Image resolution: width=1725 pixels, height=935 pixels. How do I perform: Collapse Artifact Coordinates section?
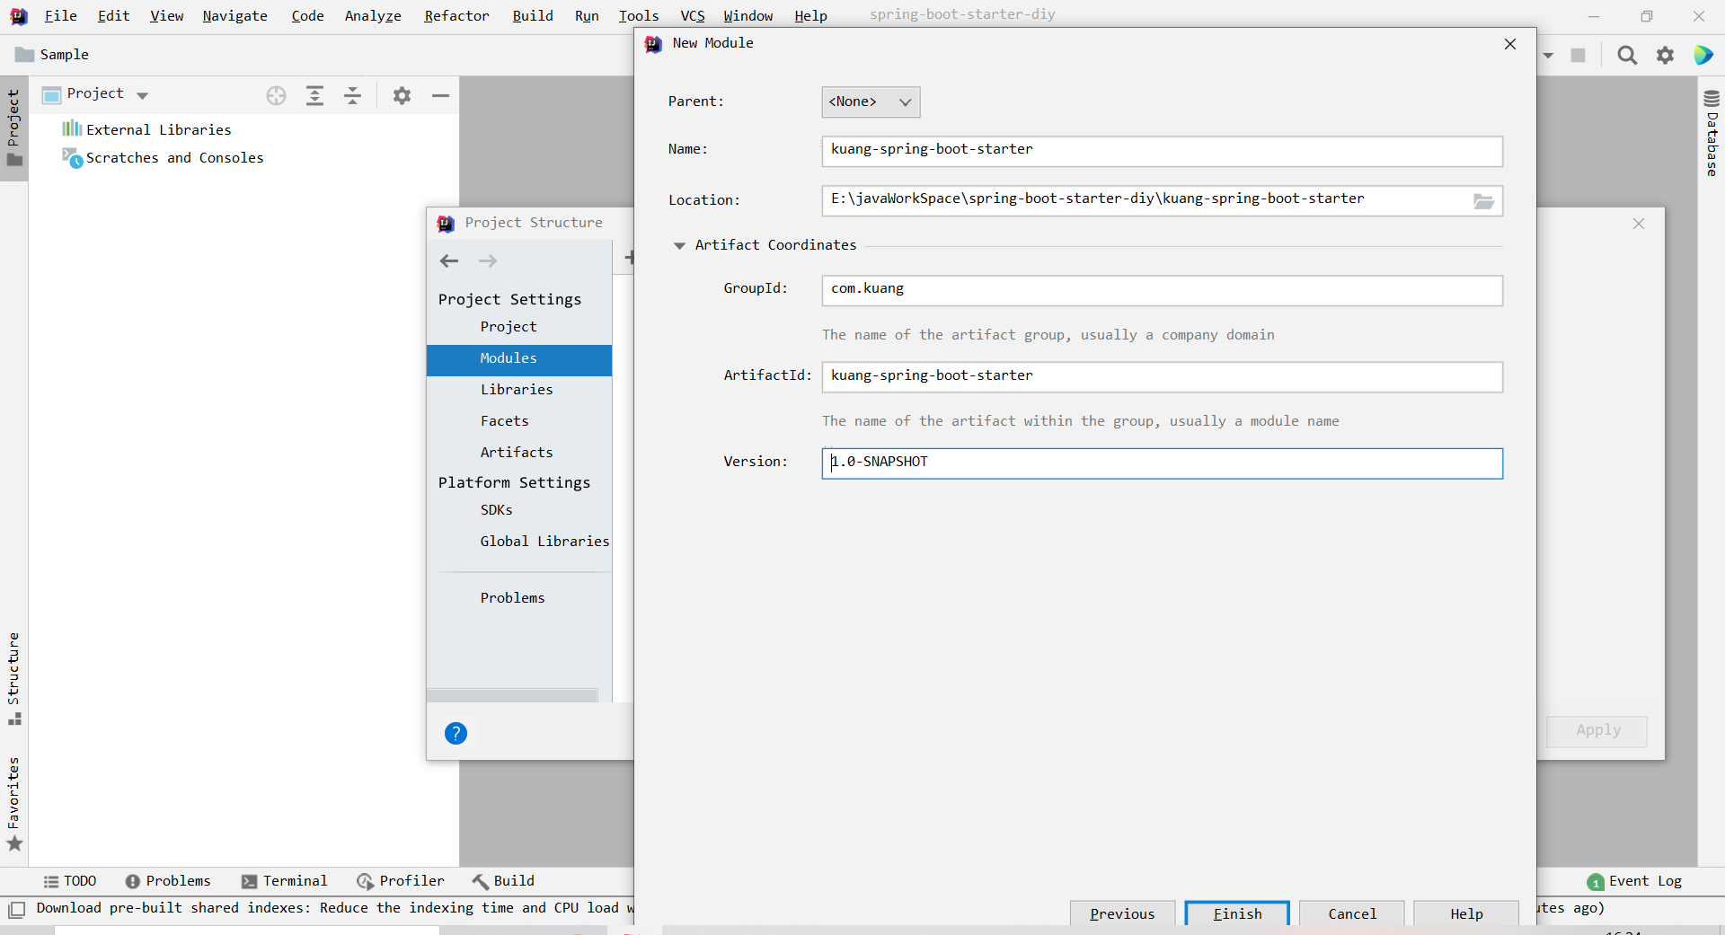679,245
